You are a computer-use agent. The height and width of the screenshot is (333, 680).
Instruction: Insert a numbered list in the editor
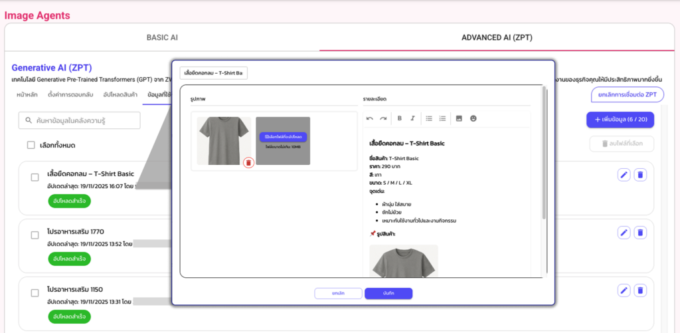(442, 118)
